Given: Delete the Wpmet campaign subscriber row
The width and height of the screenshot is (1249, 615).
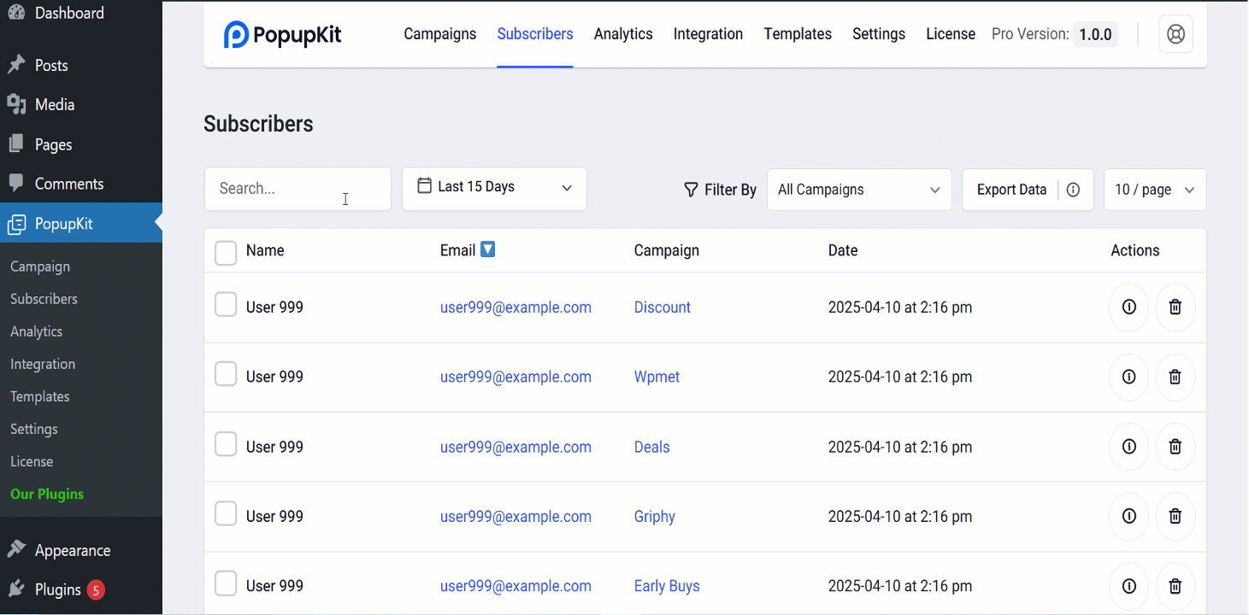Looking at the screenshot, I should [1175, 377].
